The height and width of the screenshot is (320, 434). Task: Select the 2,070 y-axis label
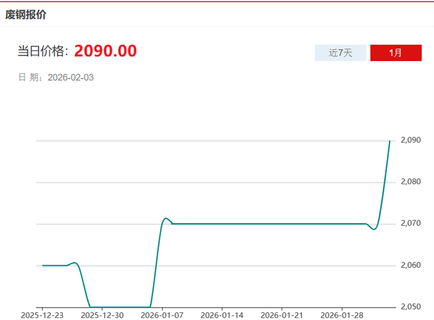pyautogui.click(x=410, y=224)
